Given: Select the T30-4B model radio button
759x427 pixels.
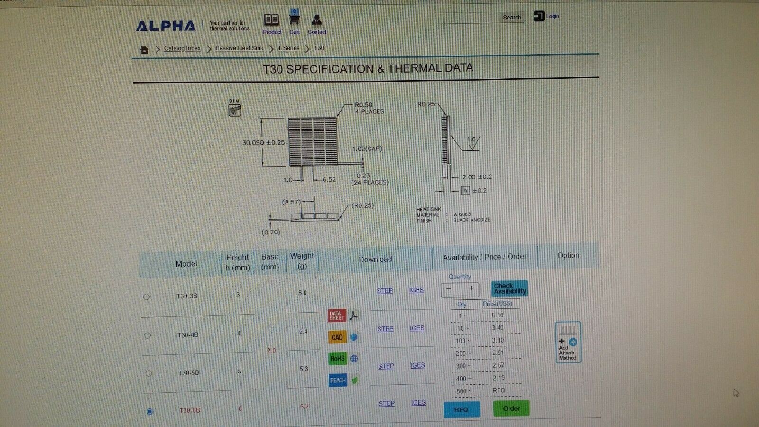Looking at the screenshot, I should pyautogui.click(x=148, y=335).
